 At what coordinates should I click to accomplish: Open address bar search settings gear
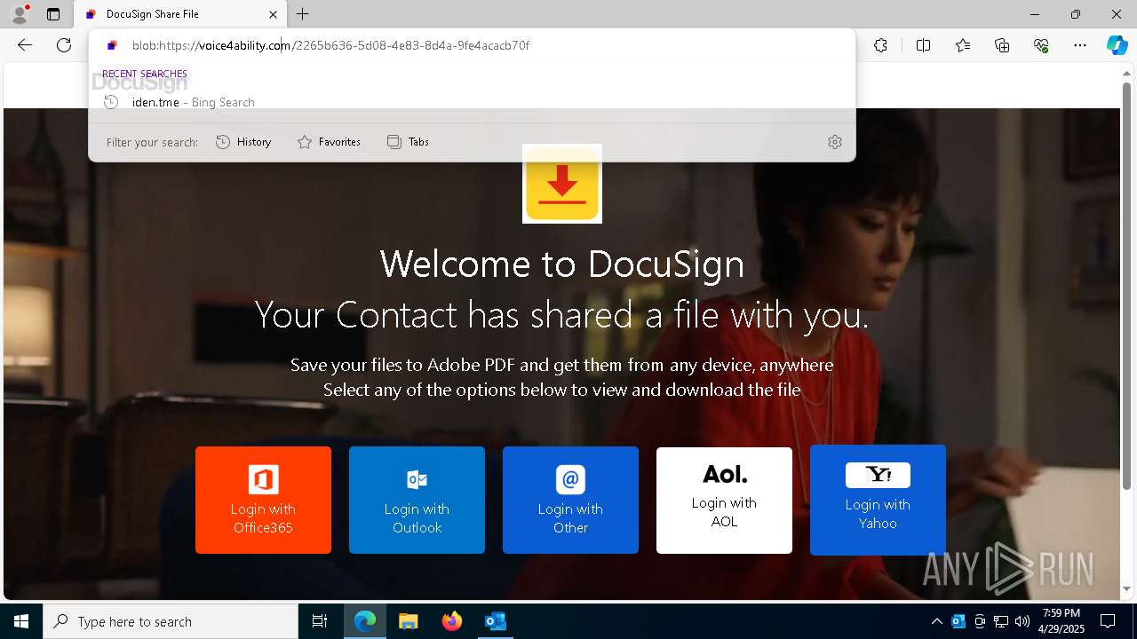tap(834, 142)
